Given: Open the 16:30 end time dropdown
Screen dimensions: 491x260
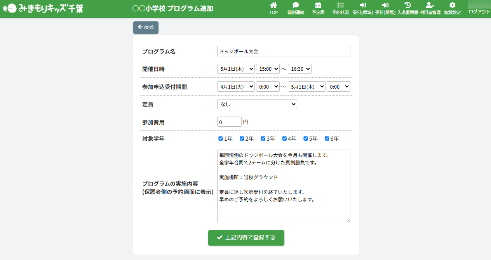Looking at the screenshot, I should point(299,69).
